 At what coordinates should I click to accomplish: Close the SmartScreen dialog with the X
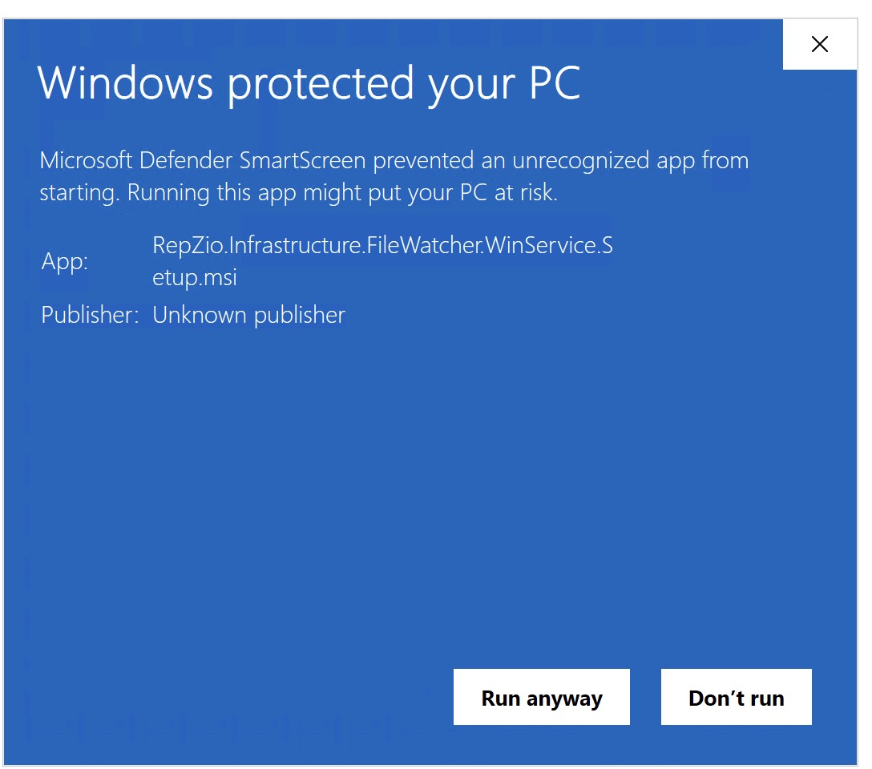819,44
